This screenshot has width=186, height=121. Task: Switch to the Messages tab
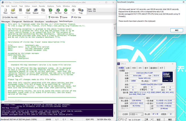6,21
